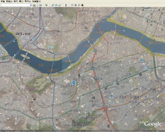Open the search box dropdown arrow
The width and height of the screenshot is (165, 132).
(31, 5)
